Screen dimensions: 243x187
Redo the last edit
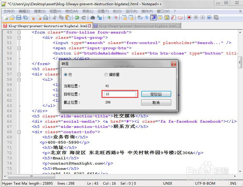coord(84,18)
